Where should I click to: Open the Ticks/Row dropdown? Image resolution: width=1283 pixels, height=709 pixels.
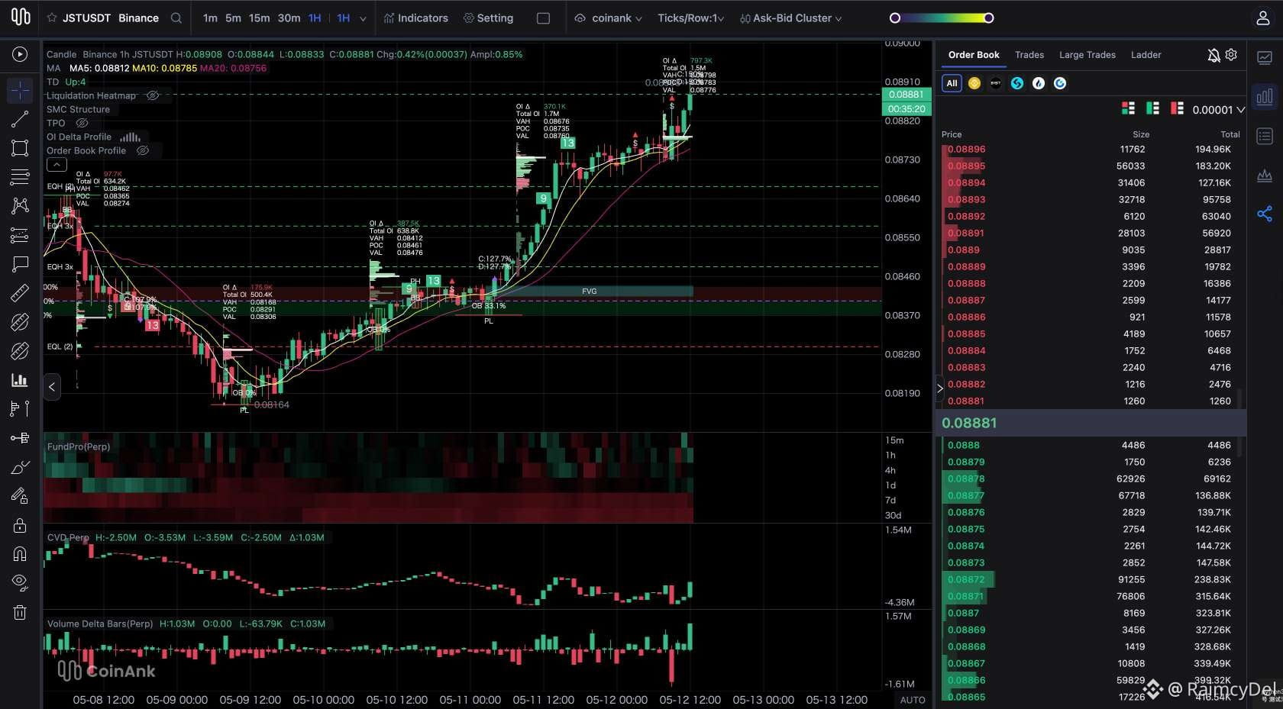(690, 18)
